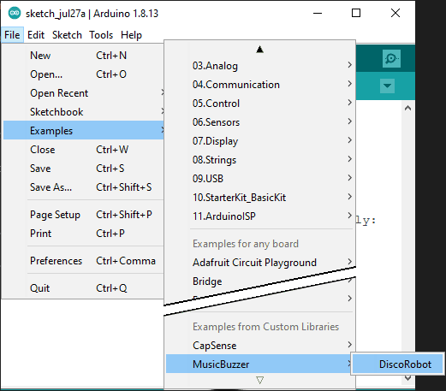Open the Tools menu

[x=101, y=35]
